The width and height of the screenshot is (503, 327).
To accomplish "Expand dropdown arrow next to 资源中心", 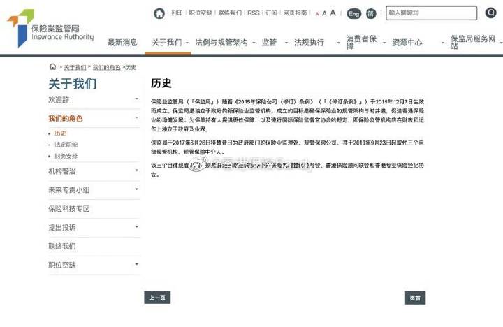I will (443, 43).
